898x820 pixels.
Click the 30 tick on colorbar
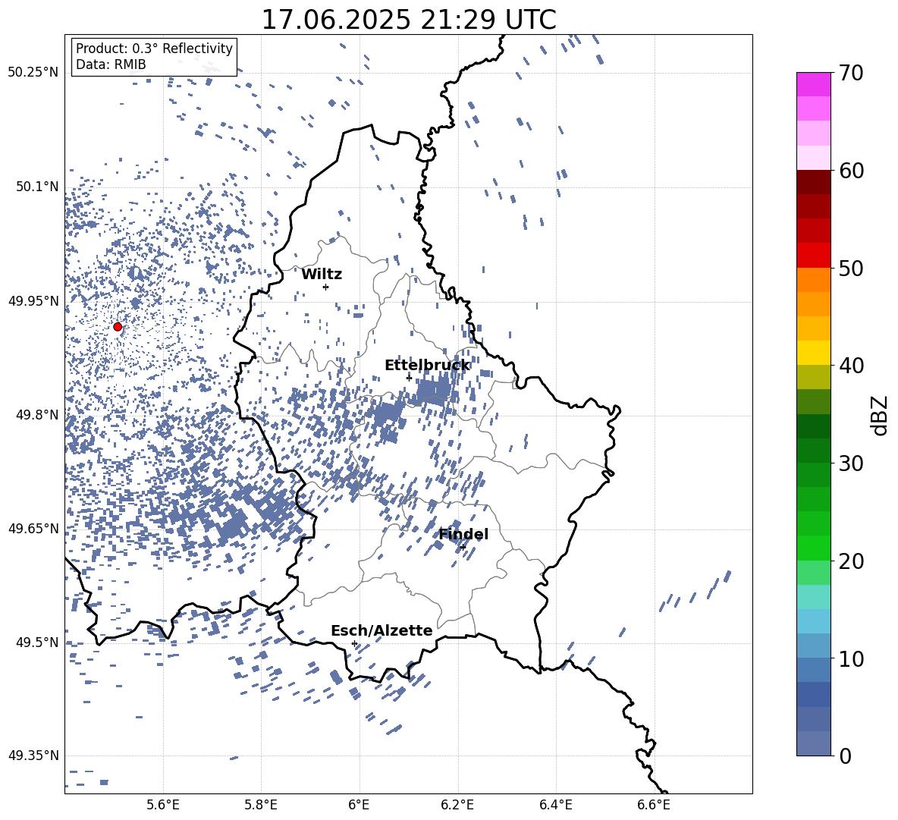click(850, 463)
